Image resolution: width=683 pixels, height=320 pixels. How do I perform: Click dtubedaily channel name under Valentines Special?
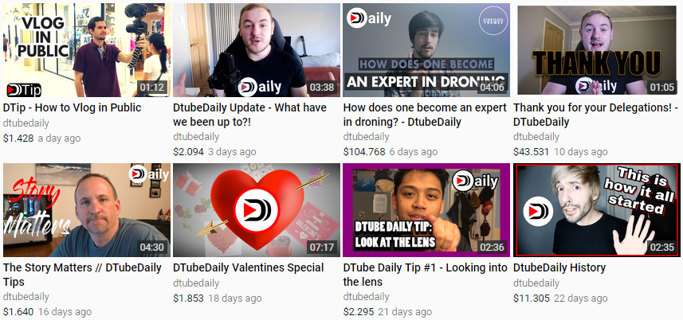point(196,283)
